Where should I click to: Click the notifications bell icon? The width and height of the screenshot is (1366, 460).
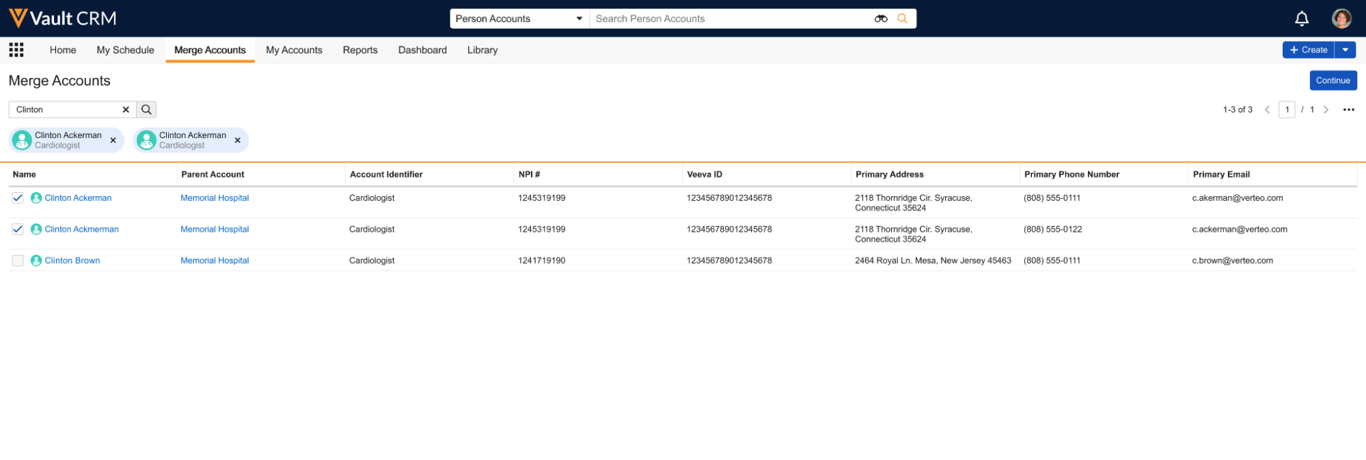(x=1302, y=18)
